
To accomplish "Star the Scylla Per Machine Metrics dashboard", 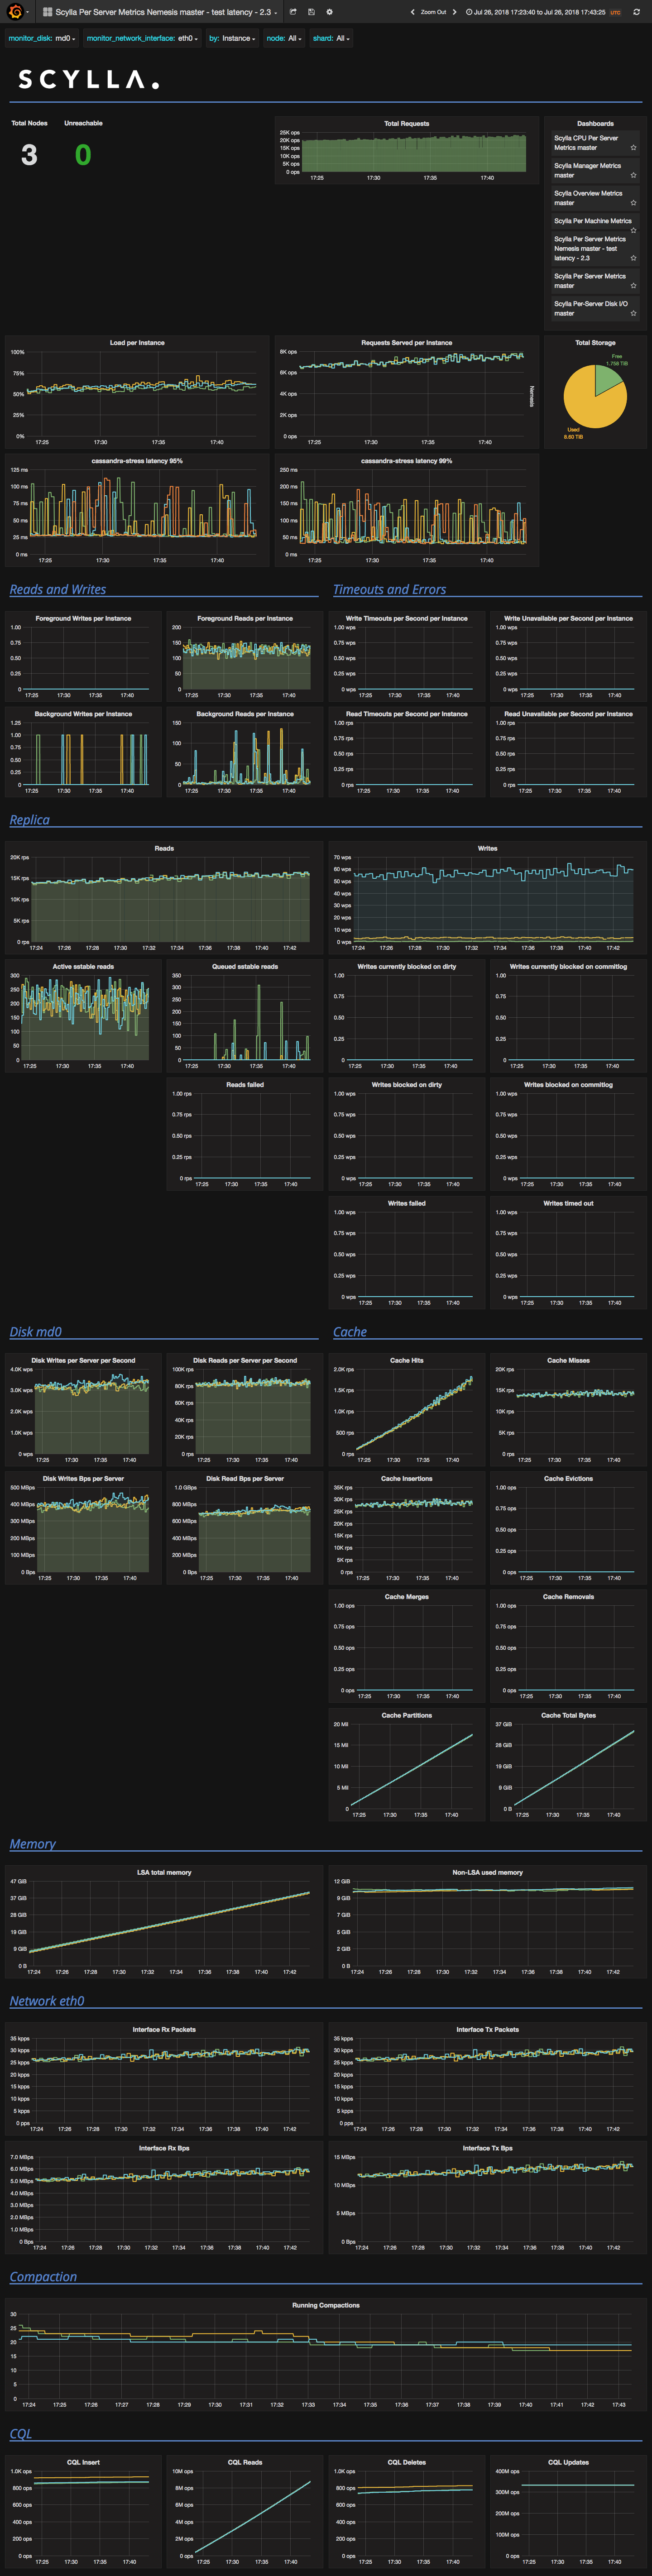I will [x=633, y=230].
